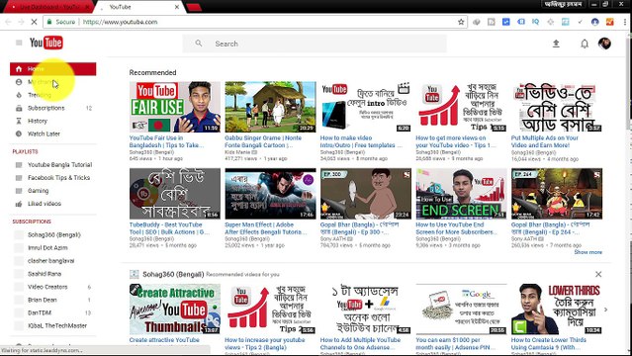
Task: Open How to Use YouTube End Screen title
Action: [x=456, y=228]
